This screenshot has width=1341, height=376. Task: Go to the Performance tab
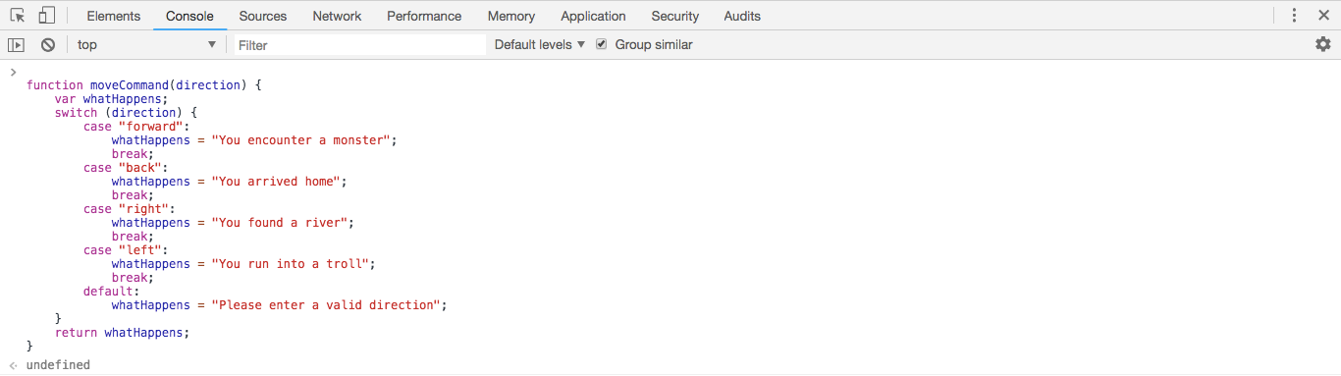coord(424,16)
